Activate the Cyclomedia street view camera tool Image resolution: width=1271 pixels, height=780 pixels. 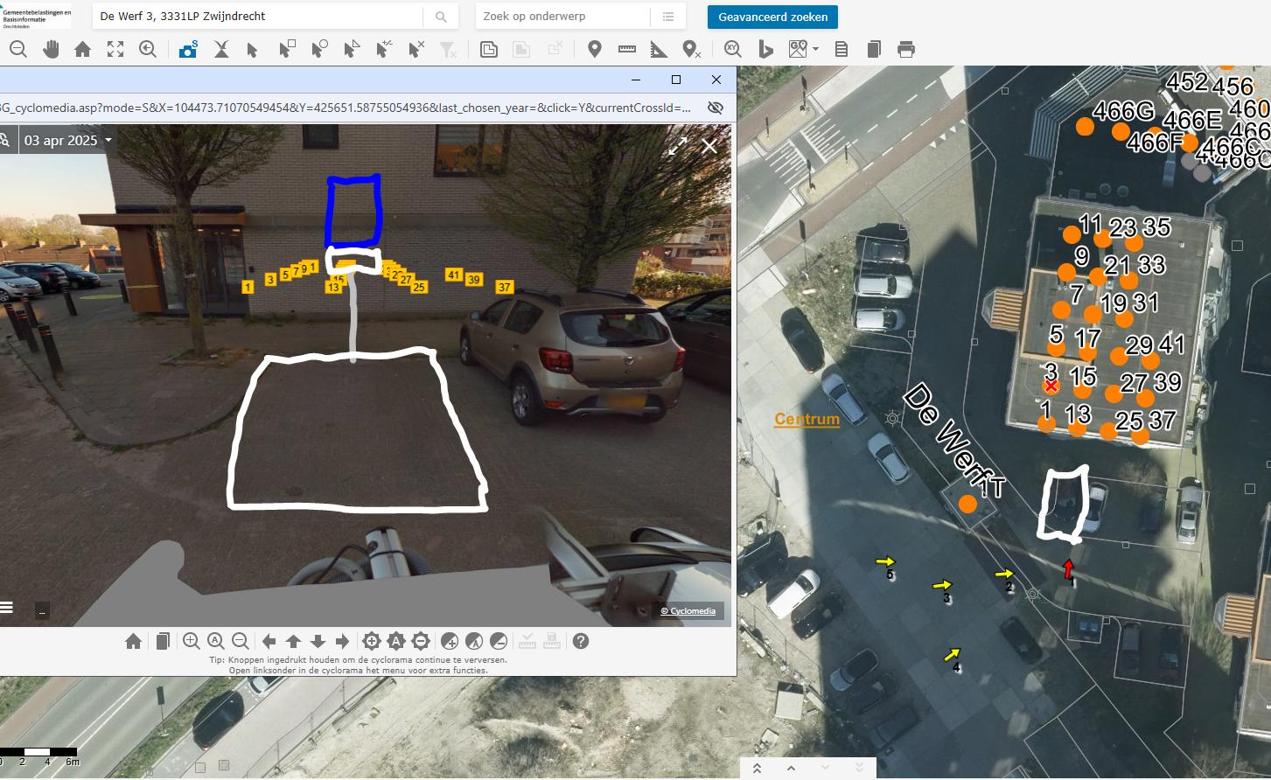pyautogui.click(x=188, y=50)
